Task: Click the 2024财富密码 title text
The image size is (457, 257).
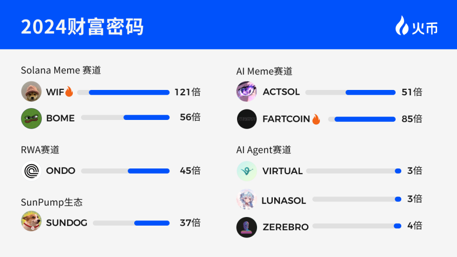Action: pos(82,27)
